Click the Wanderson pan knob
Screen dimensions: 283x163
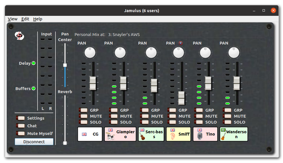(234, 52)
